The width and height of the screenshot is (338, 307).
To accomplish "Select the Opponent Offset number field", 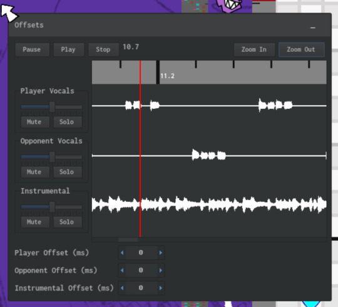I will [x=141, y=270].
